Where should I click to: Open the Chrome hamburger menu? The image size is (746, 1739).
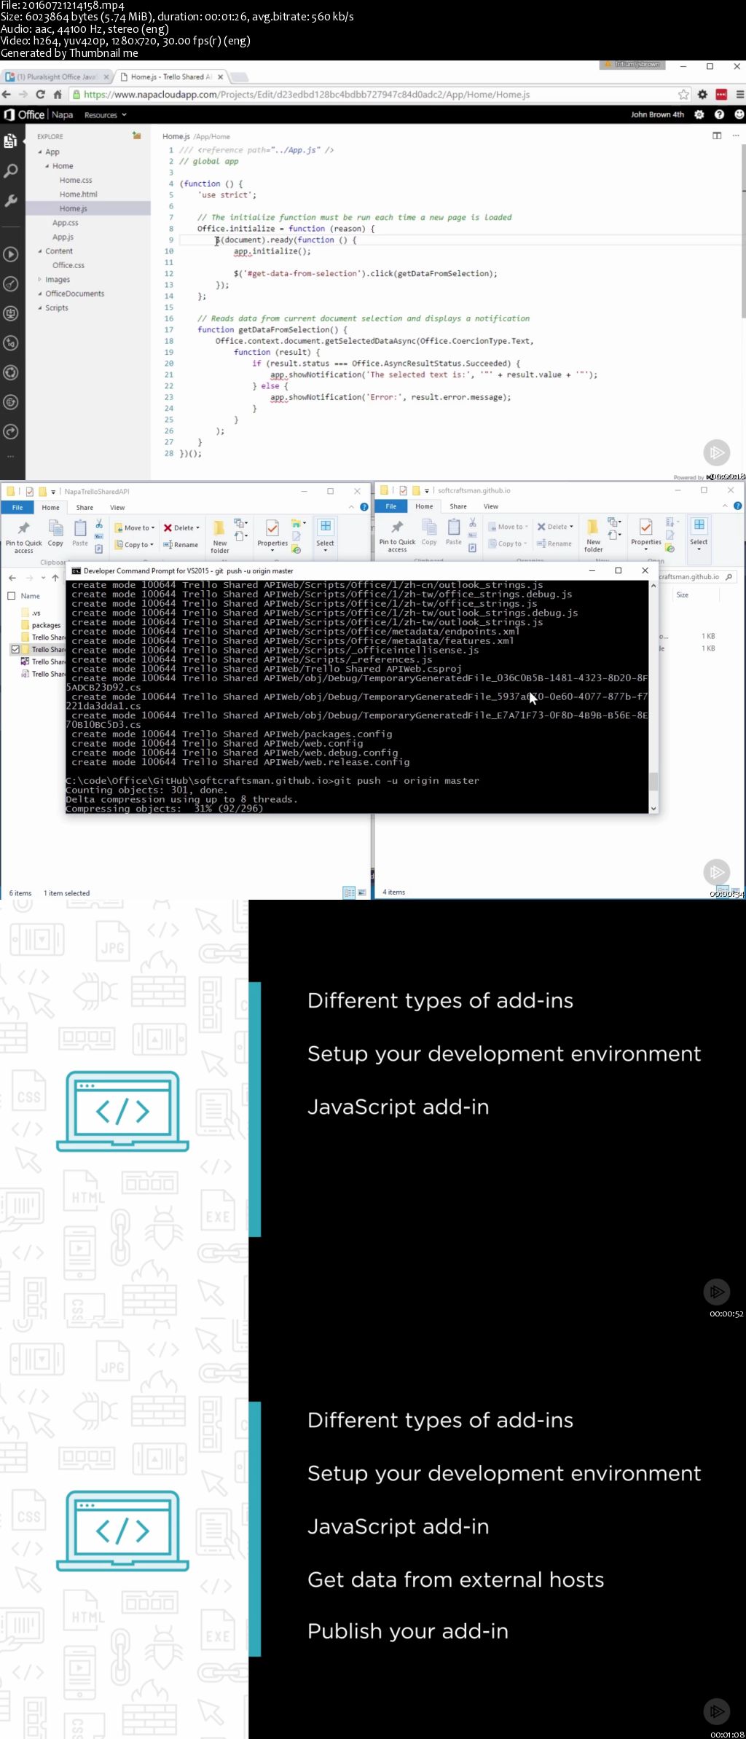coord(739,95)
